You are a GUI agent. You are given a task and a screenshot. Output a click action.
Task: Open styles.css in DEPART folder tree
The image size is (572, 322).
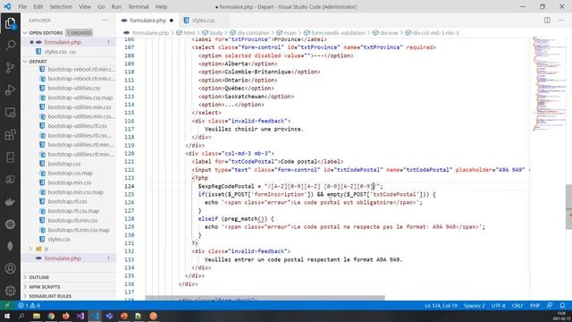(69, 239)
